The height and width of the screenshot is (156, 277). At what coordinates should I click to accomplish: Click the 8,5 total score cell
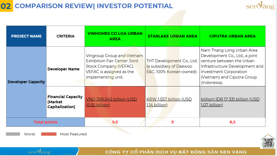(x=232, y=122)
